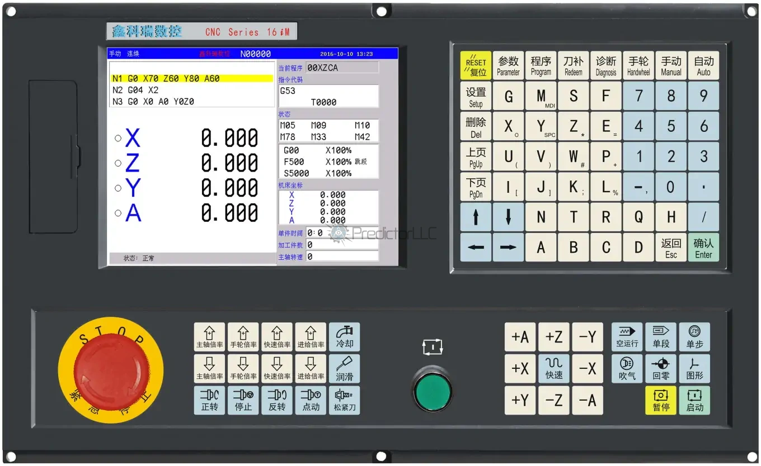Open the graphics (图形) view key
Screen dimensions: 761x466
694,369
